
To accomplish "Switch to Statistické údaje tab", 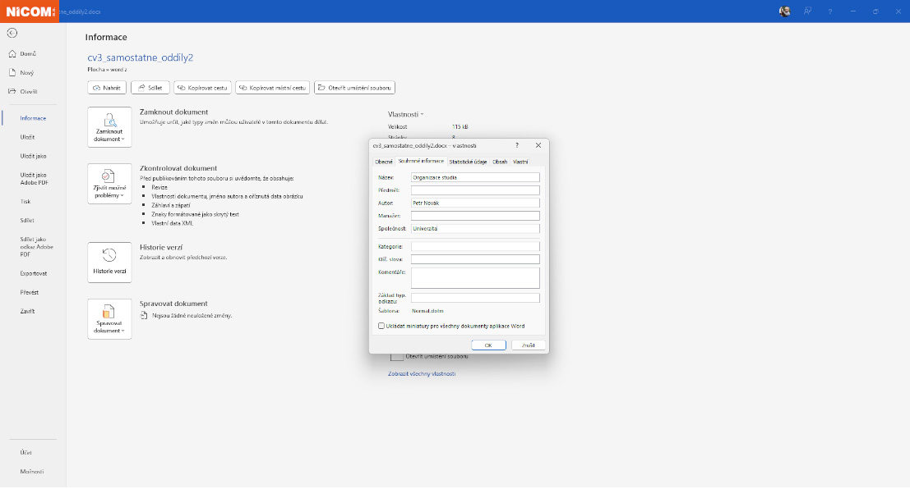I will pyautogui.click(x=468, y=162).
